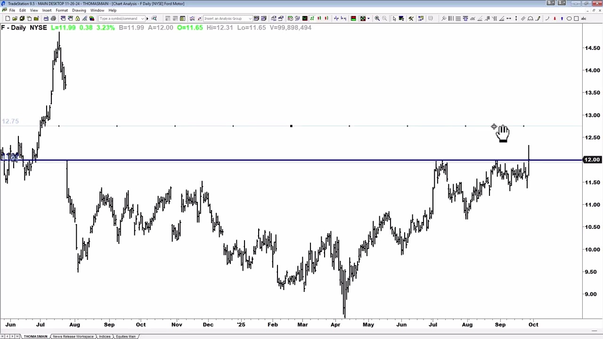Click the find symbol lookup icon
Viewport: 603px width, 339px height.
pyautogui.click(x=154, y=18)
